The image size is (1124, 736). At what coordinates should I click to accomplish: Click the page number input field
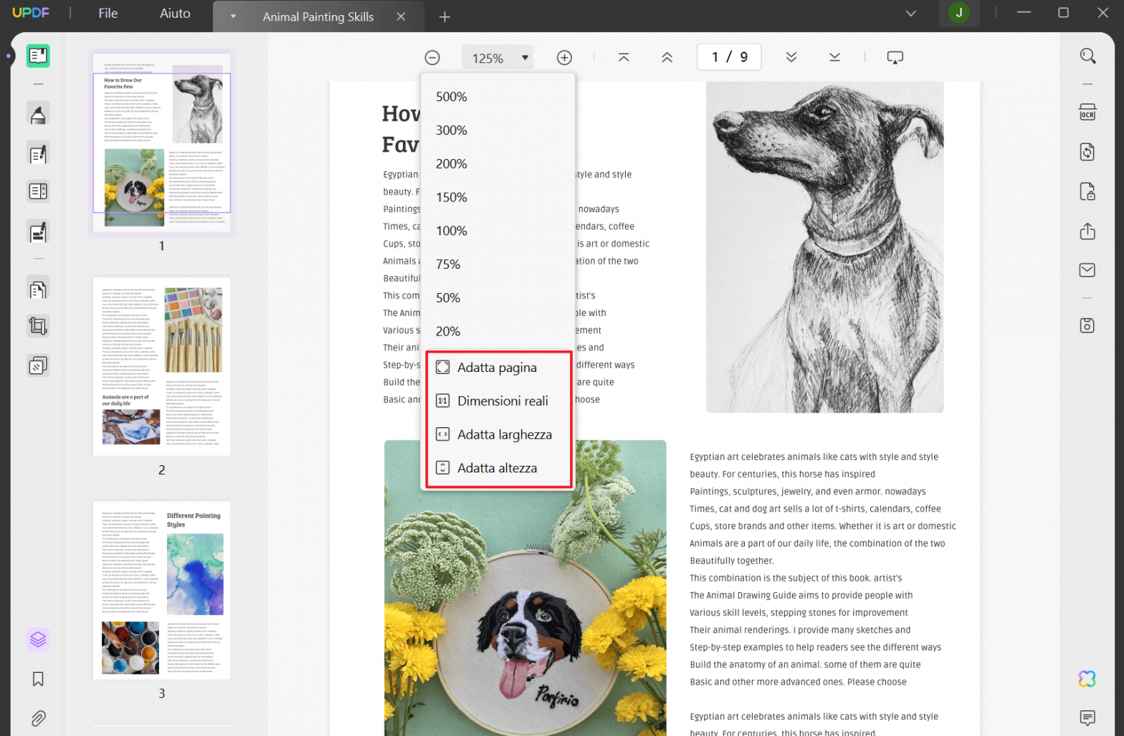pyautogui.click(x=729, y=57)
